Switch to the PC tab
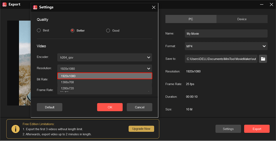The image size is (276, 141). 191,19
